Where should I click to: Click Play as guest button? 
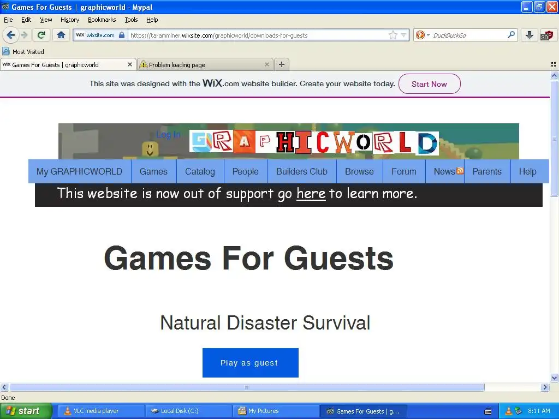click(250, 363)
